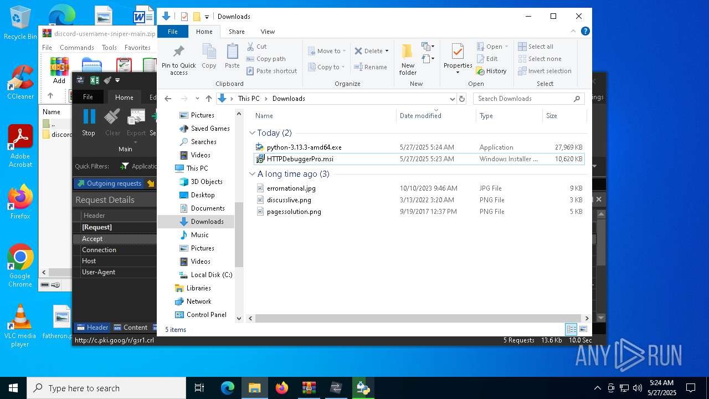Switch to Large icons view in status bar
Screen dimensions: 709x399
tap(583, 329)
